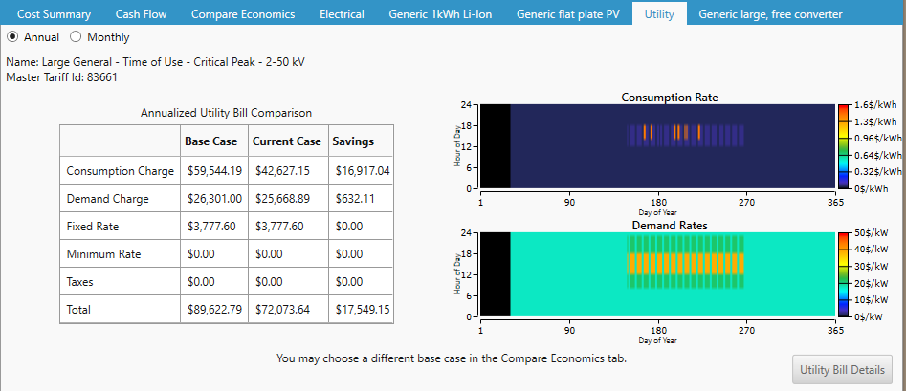
Task: Open the Cost Summary tab
Action: [x=55, y=14]
